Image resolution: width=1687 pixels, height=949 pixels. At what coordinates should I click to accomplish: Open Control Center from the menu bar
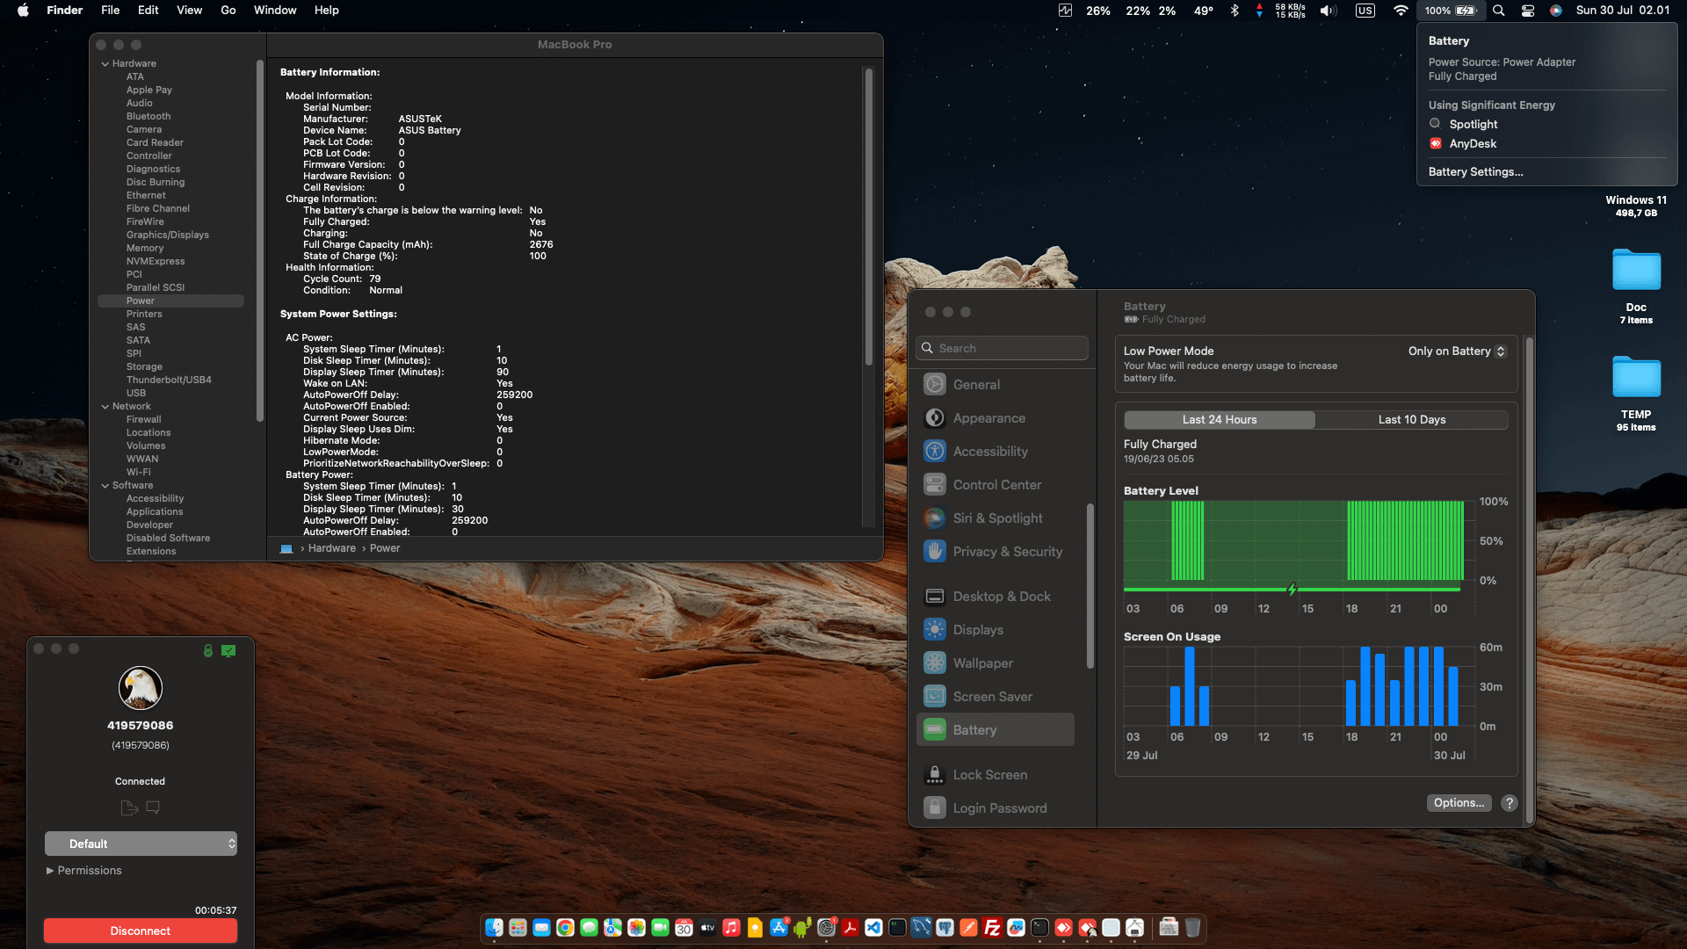coord(1528,11)
